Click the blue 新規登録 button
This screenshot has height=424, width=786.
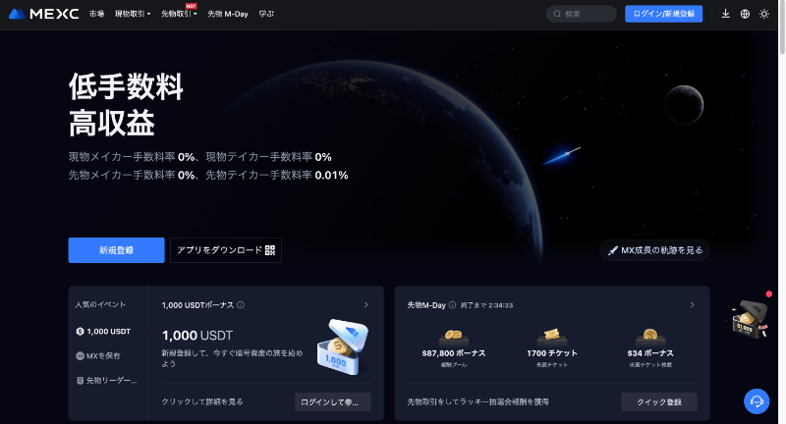tap(116, 250)
